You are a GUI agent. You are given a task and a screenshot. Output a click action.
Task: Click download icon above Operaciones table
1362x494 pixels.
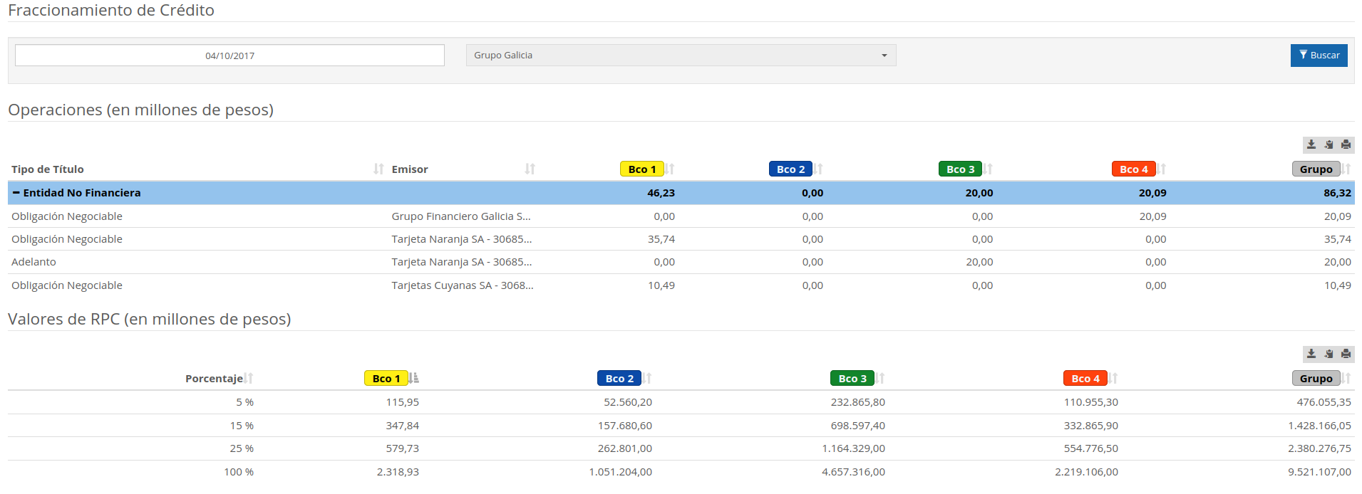tap(1311, 144)
